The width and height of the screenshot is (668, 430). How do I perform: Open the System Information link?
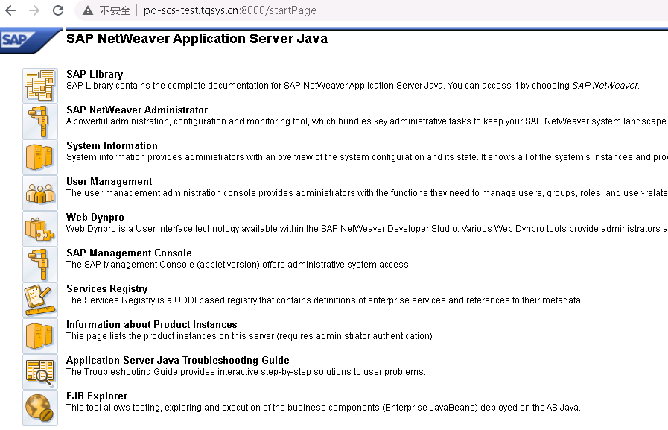[112, 146]
